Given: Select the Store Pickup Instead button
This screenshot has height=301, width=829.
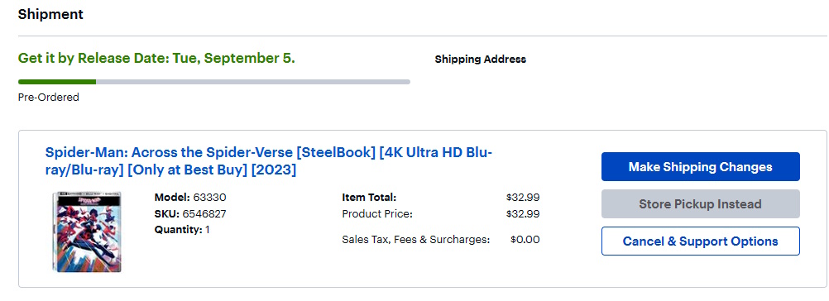Looking at the screenshot, I should 701,203.
